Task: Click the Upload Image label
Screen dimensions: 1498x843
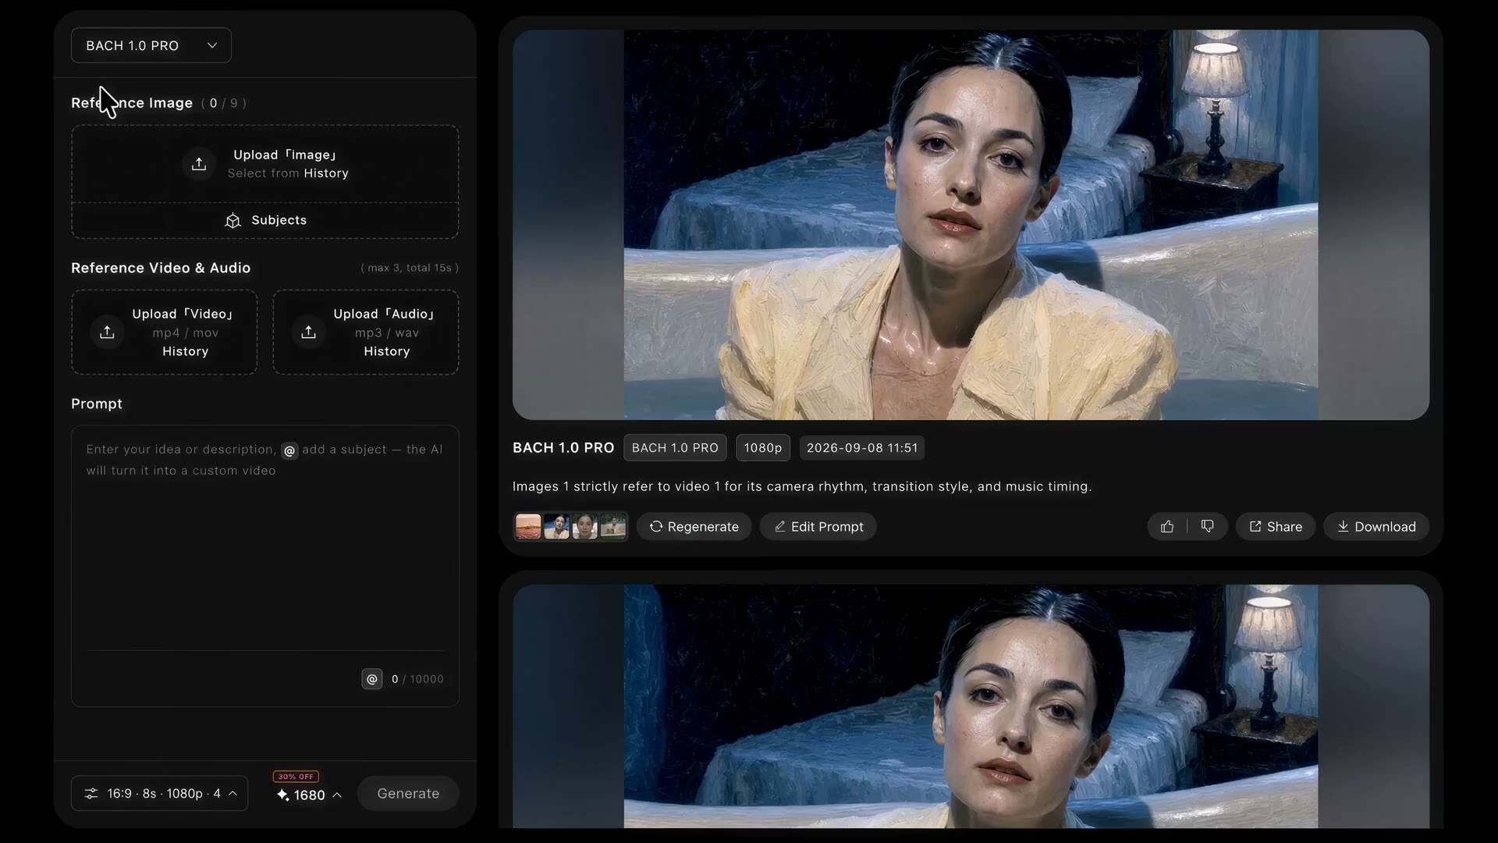Action: 284,155
